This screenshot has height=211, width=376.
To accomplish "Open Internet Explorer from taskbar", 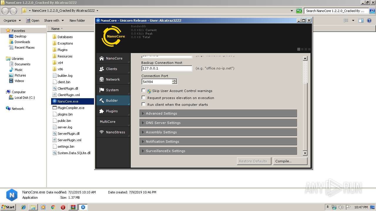I will pos(23,207).
